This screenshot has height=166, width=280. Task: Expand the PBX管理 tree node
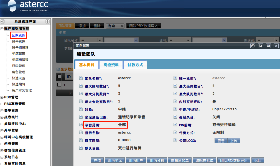[2, 97]
